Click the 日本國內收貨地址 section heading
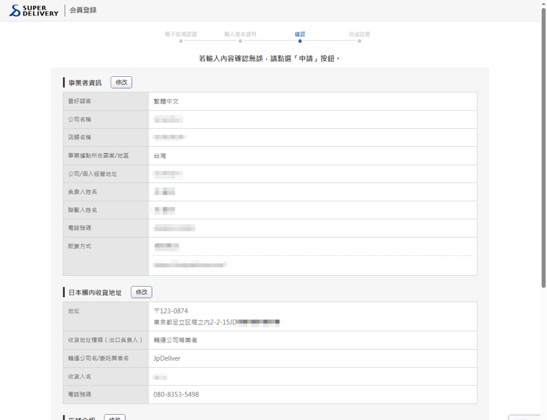Viewport: 547px width, 420px height. [x=95, y=293]
